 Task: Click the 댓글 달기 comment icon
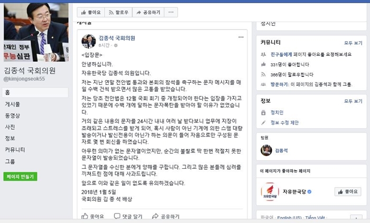tap(128, 216)
